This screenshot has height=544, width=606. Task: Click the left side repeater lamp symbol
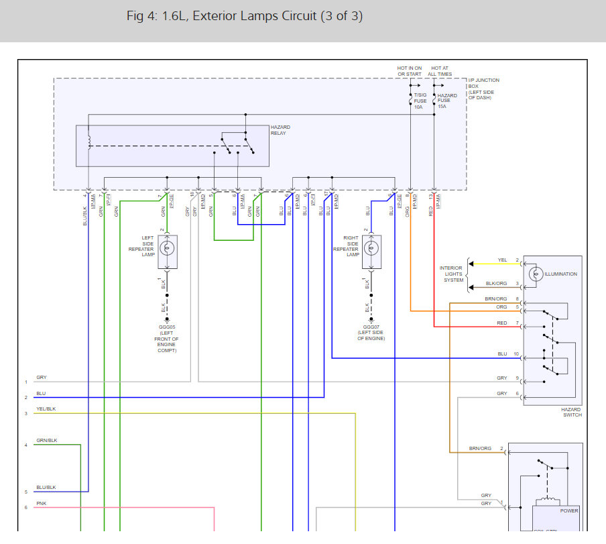point(167,248)
